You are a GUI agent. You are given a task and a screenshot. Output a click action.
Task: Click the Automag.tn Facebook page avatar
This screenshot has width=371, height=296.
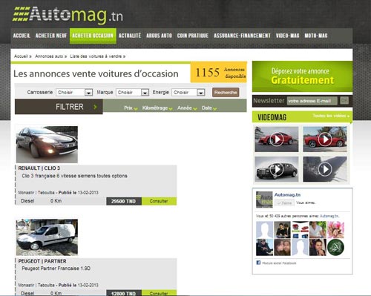click(264, 200)
